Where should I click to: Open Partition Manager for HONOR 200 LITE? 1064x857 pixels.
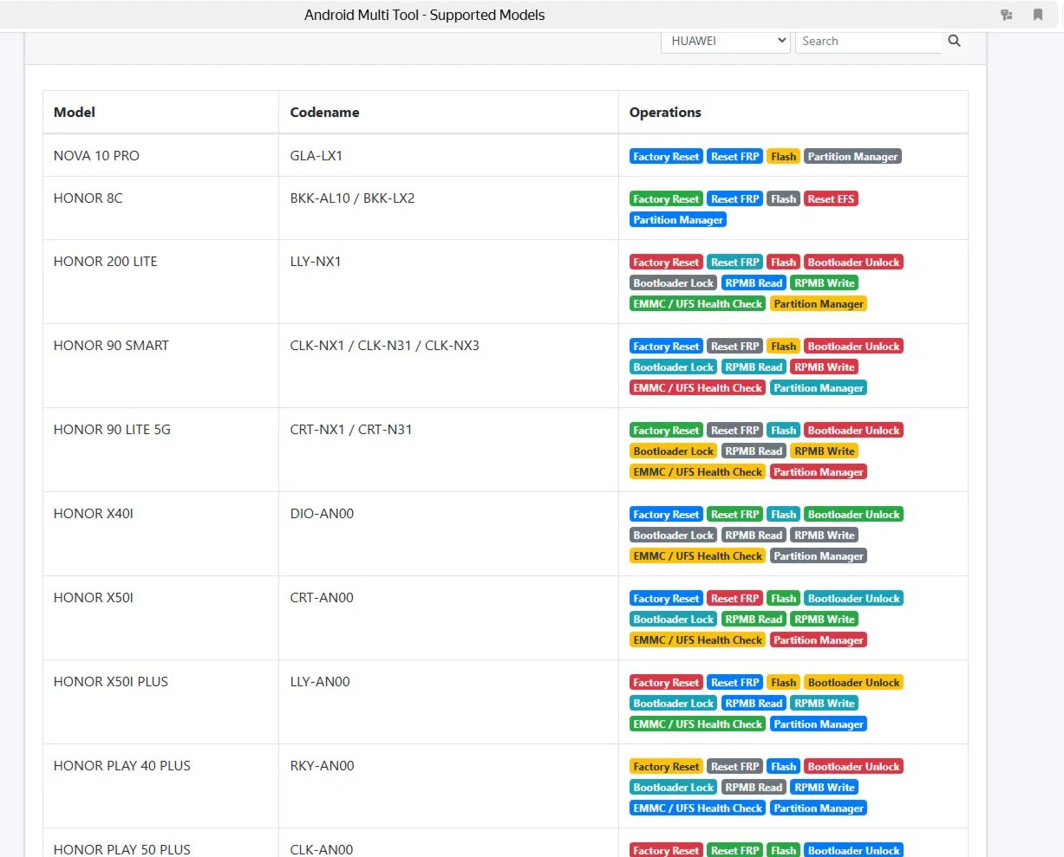(819, 304)
